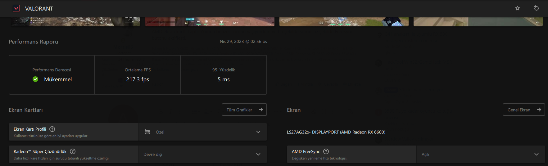Click the Performans Raporu heading
The height and width of the screenshot is (166, 548).
pos(33,42)
